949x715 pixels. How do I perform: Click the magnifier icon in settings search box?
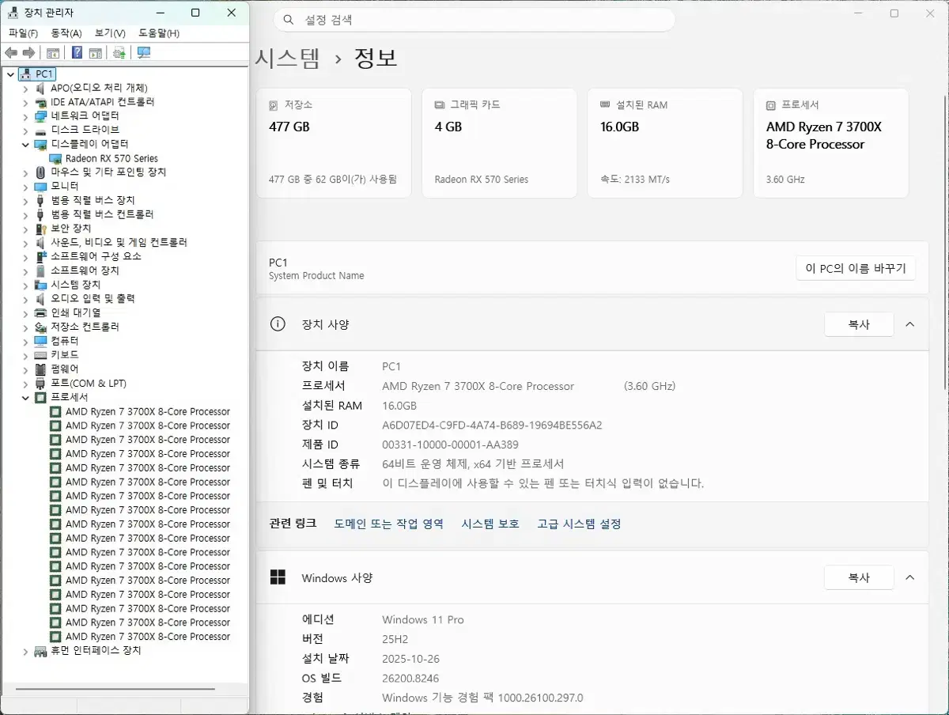coord(289,20)
